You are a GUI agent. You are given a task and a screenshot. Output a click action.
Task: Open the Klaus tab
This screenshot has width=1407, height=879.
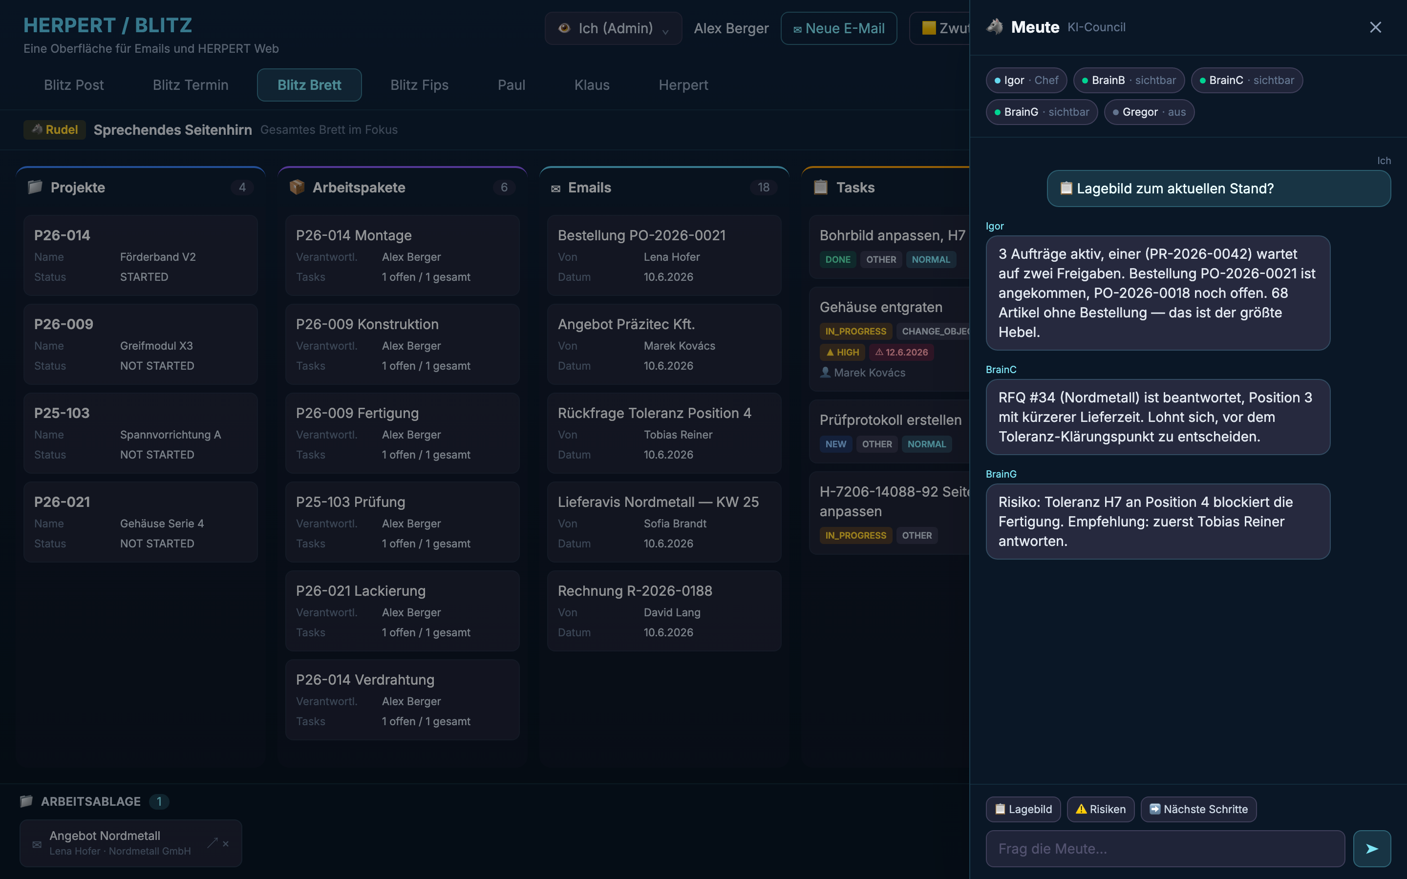(x=592, y=85)
